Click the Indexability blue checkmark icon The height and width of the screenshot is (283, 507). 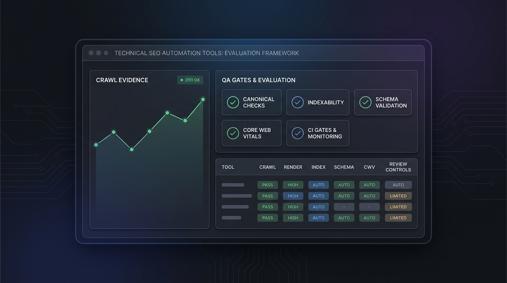pos(298,102)
